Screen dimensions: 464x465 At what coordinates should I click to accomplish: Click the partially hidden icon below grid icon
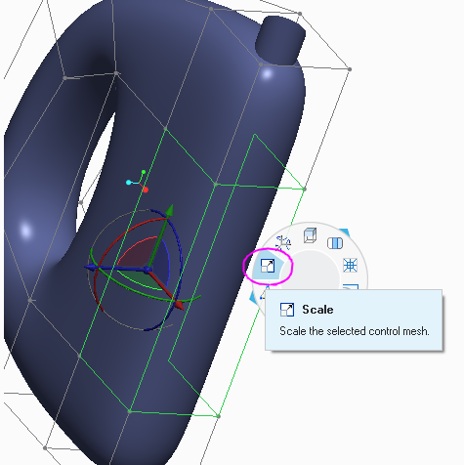pyautogui.click(x=351, y=286)
